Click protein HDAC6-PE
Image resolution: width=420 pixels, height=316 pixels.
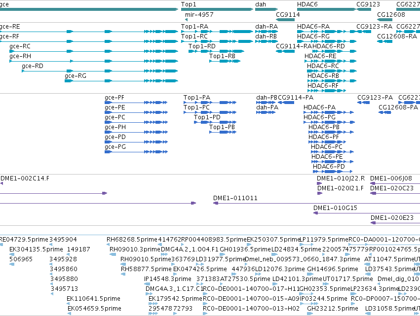[327, 157]
